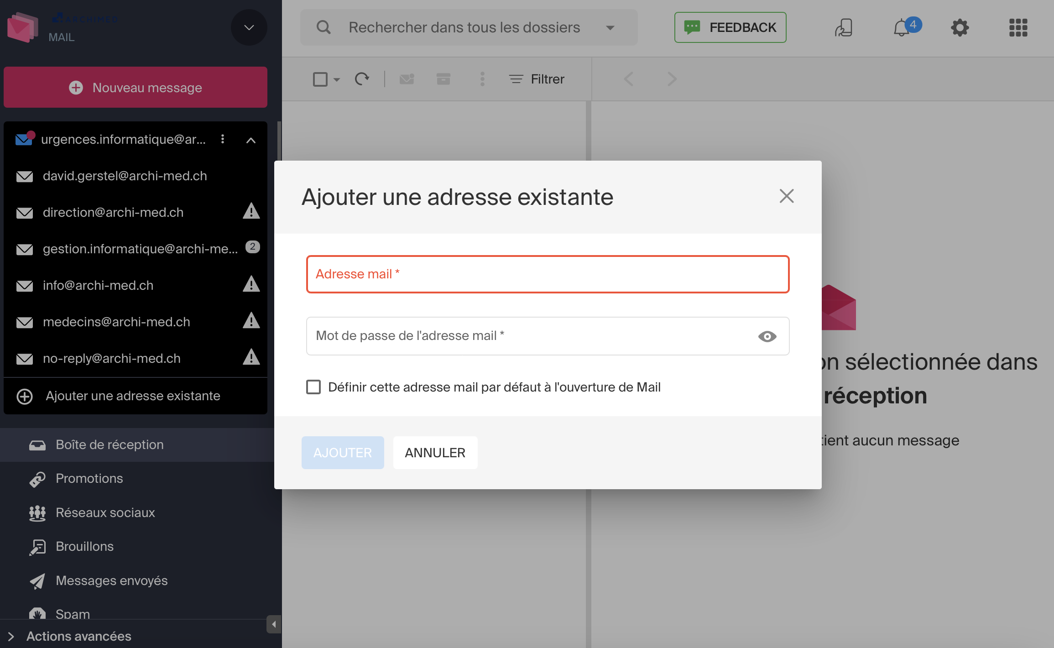Check default mail address checkbox
1054x648 pixels.
coord(313,387)
